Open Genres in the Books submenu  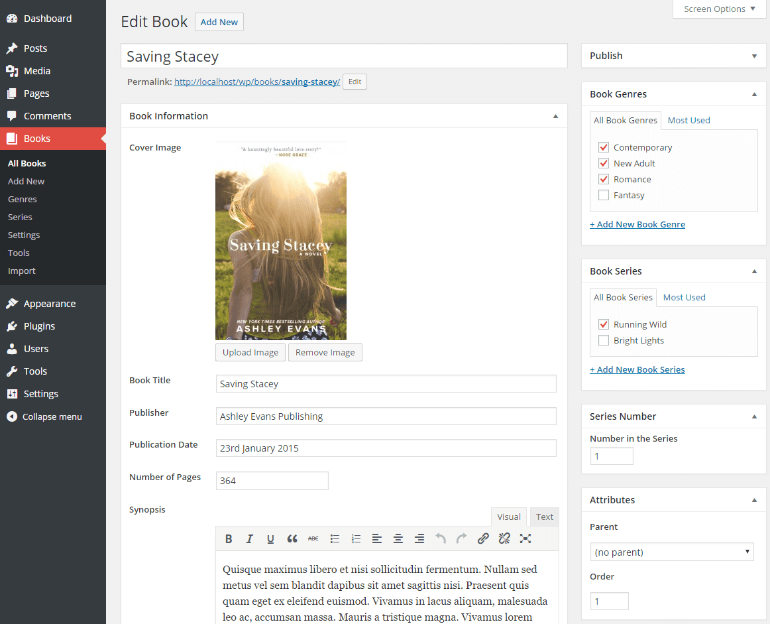coord(23,199)
